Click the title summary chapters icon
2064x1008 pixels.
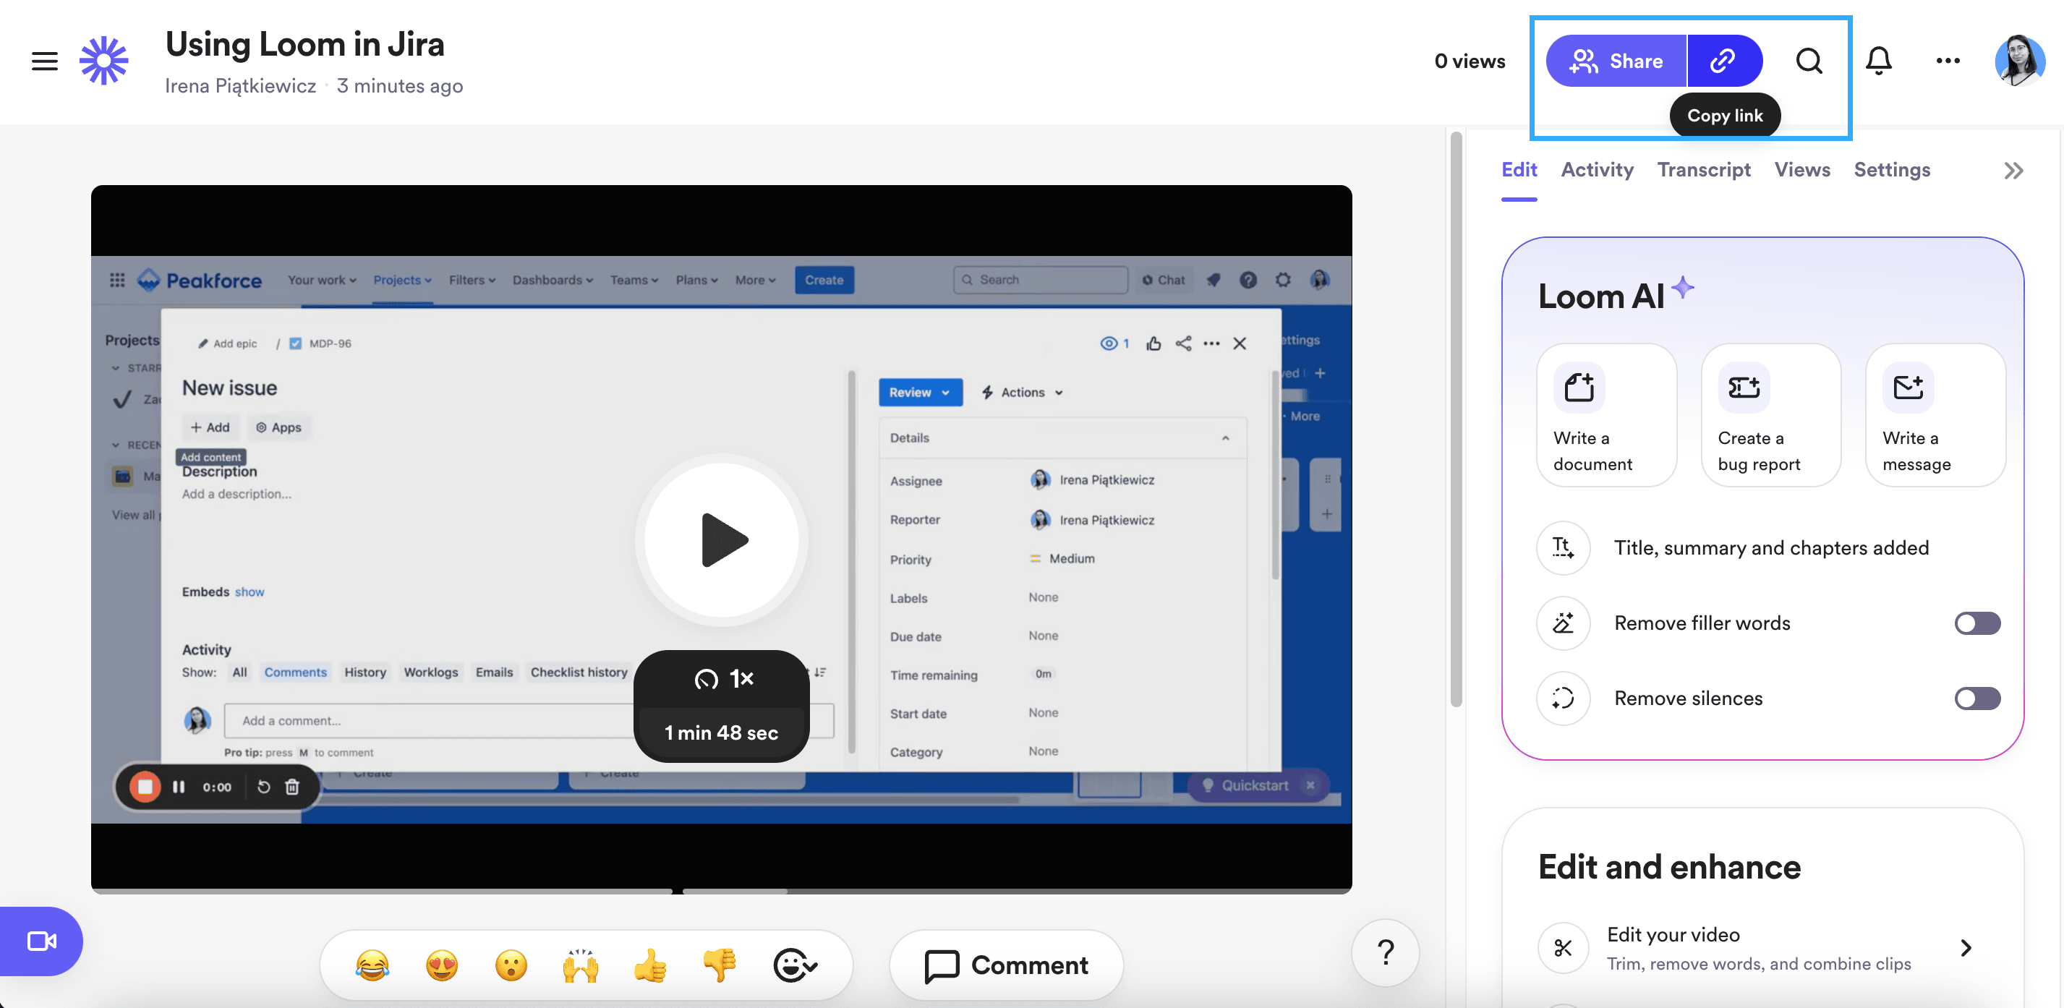1564,548
